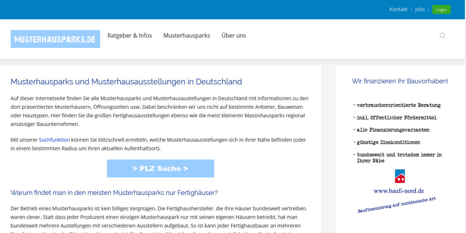Click the sidebar entry inkl öffentlicher Fördermittel
The image size is (466, 233).
click(395, 117)
